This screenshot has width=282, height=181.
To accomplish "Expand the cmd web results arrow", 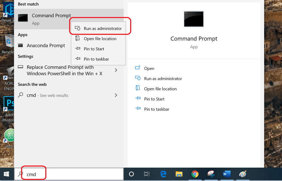I will [116, 95].
